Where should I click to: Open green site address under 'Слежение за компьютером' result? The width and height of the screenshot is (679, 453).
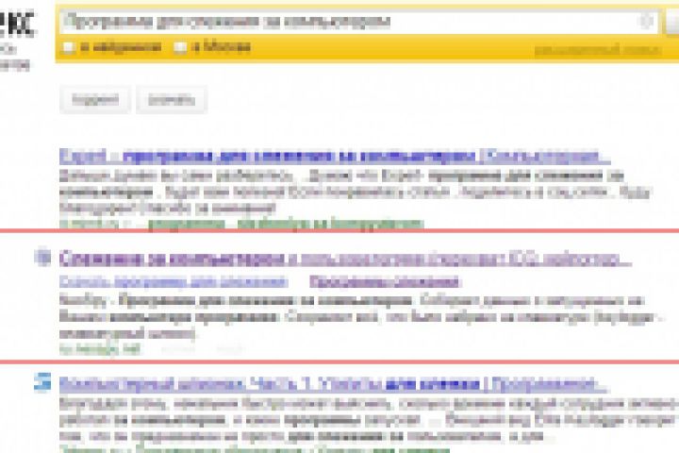tap(101, 349)
